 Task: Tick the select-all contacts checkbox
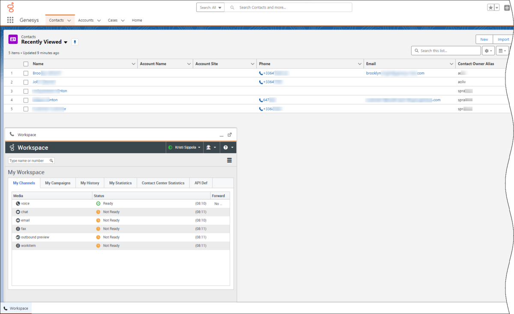pyautogui.click(x=26, y=64)
